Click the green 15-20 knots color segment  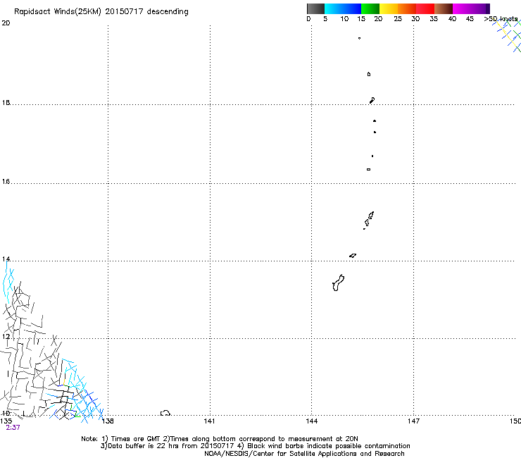click(x=370, y=8)
